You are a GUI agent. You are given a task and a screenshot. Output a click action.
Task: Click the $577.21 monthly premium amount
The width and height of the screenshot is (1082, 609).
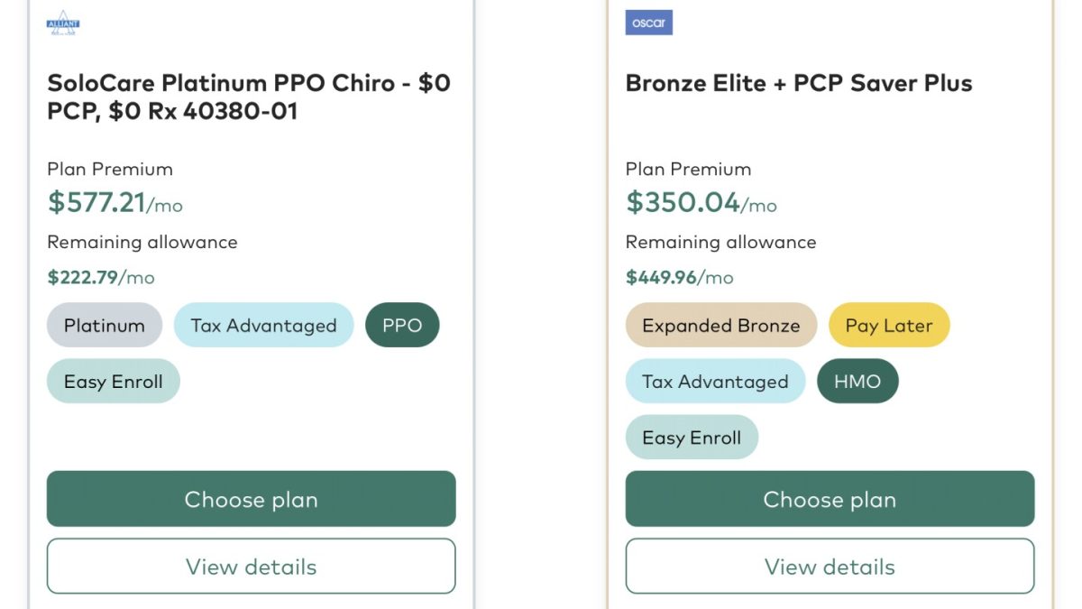pyautogui.click(x=97, y=202)
